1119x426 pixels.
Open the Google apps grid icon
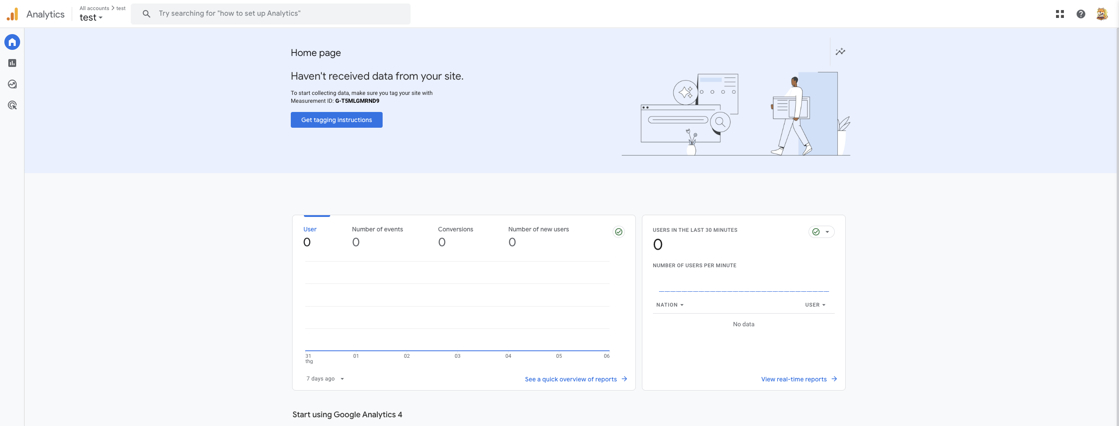click(x=1060, y=14)
